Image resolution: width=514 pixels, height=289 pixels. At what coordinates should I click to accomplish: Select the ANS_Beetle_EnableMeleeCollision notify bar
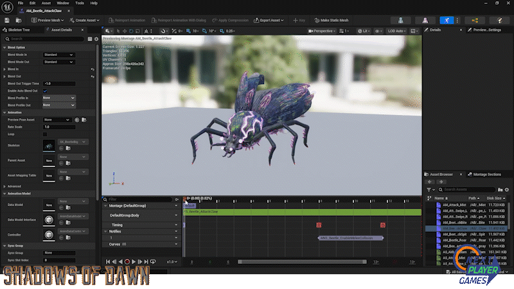(351, 238)
